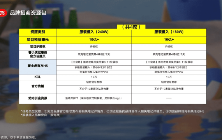The width and height of the screenshot is (222, 140).
Task: Click 浏览任务植入第六位*2天 in 240W column
Action: click(94, 72)
